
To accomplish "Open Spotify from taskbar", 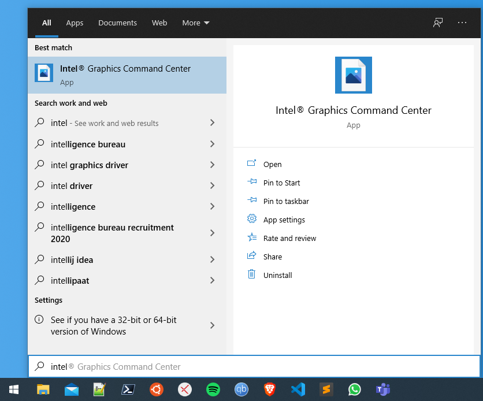I will point(213,389).
